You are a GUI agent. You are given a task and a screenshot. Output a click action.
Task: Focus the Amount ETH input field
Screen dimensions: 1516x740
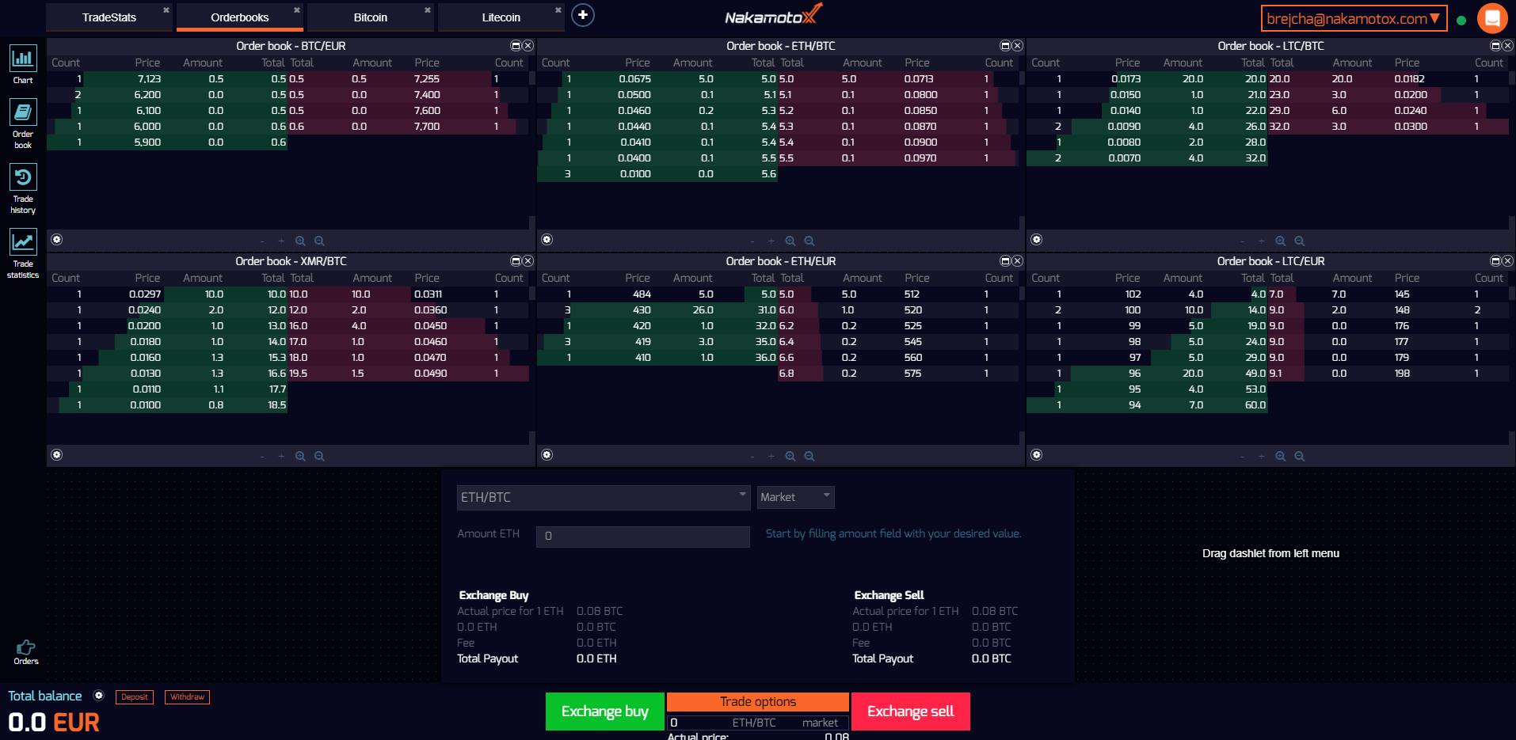pyautogui.click(x=643, y=537)
